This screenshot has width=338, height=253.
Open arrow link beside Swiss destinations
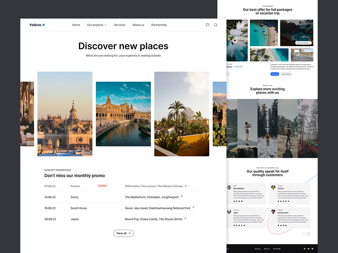click(181, 197)
